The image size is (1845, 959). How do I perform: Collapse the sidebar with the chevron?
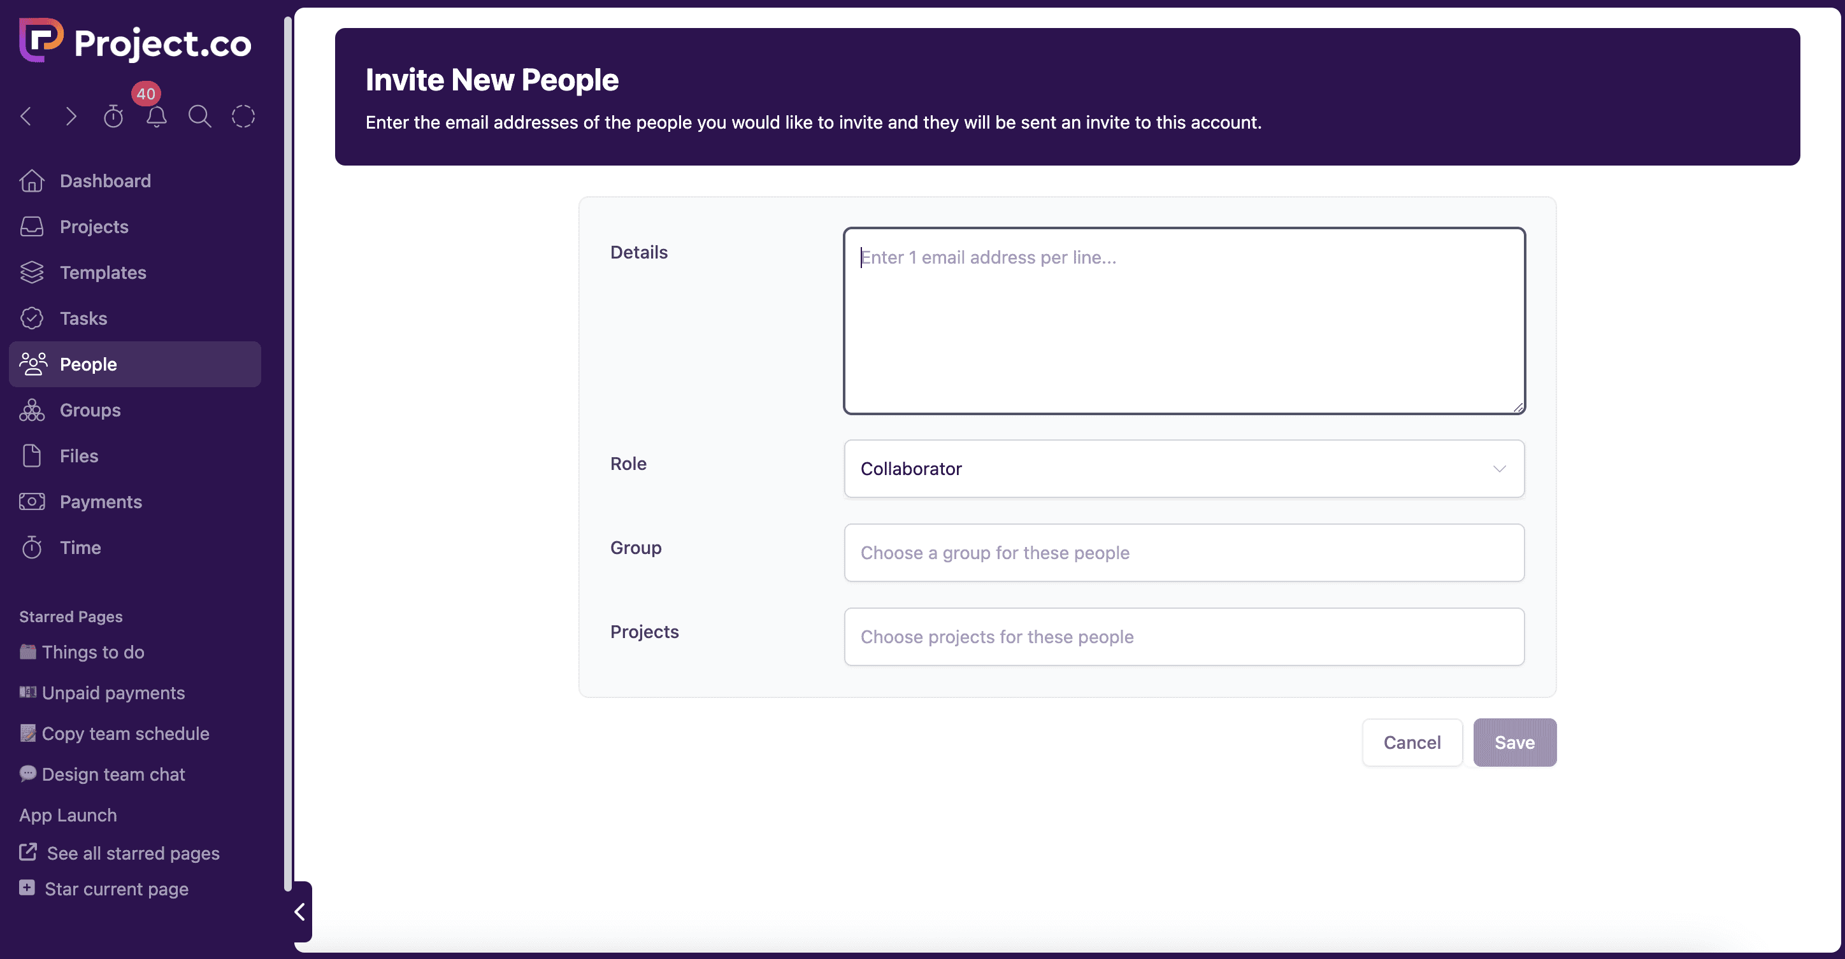pos(300,912)
